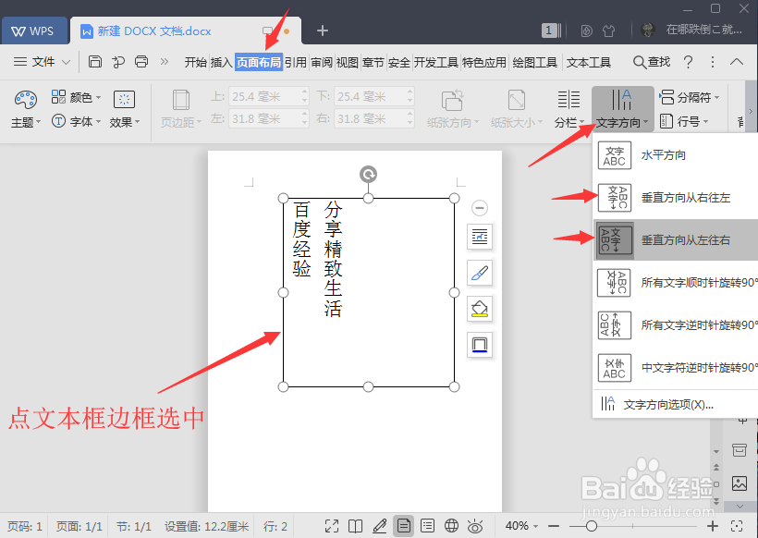Click the shape outline icon with blue bar
This screenshot has width=758, height=538.
point(479,345)
